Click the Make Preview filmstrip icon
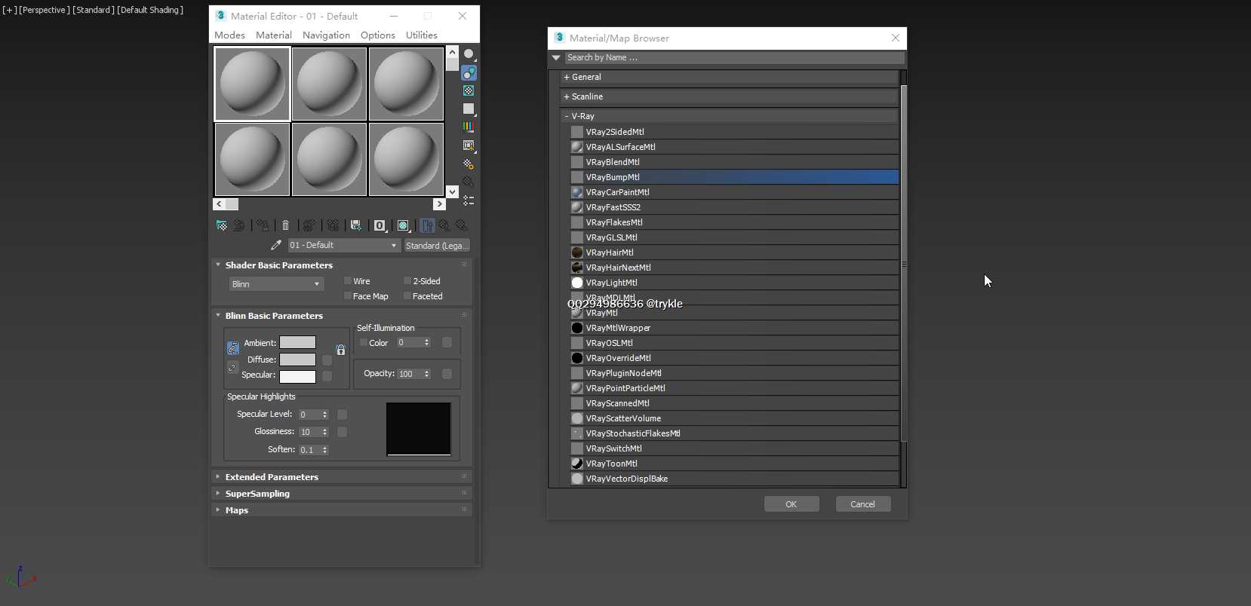 469,145
